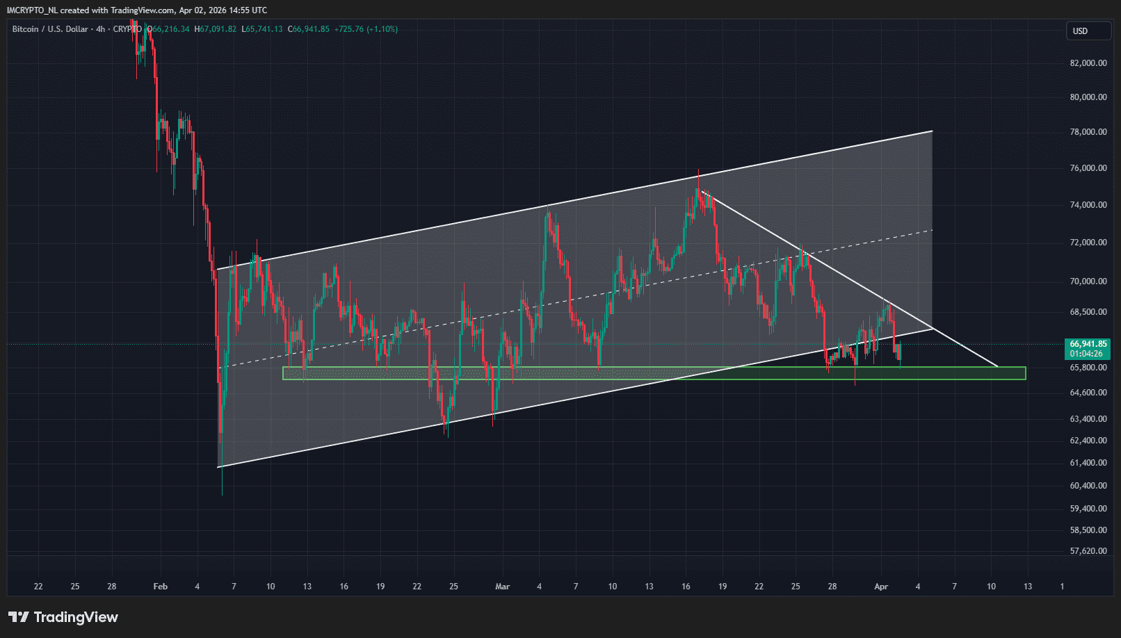Click the 76,000.00 price axis label
The width and height of the screenshot is (1121, 638).
click(1088, 168)
